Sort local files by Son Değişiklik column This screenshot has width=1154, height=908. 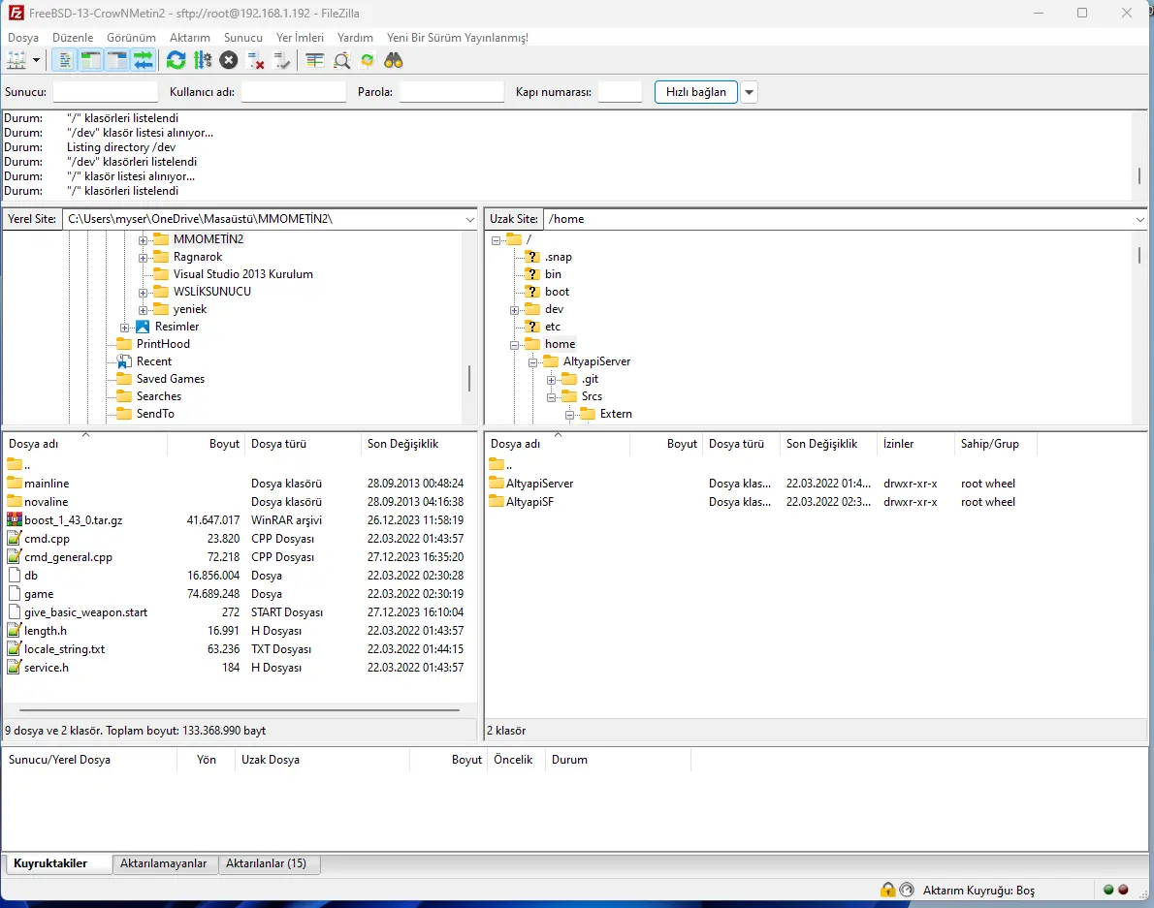point(418,443)
